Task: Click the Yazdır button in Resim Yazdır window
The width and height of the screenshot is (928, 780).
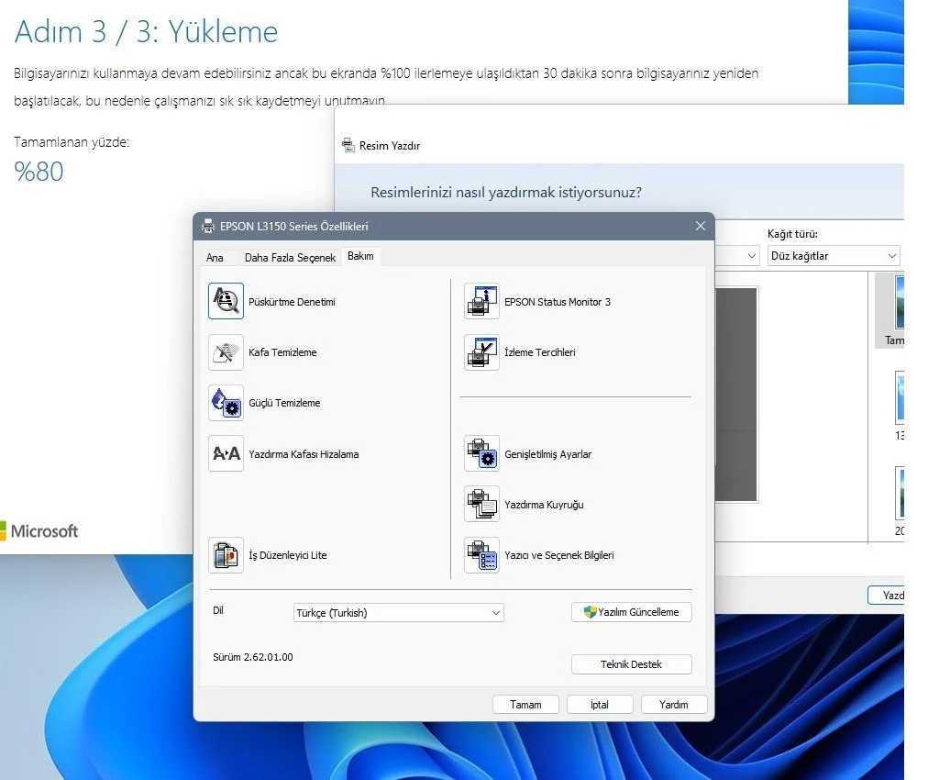Action: pyautogui.click(x=886, y=596)
